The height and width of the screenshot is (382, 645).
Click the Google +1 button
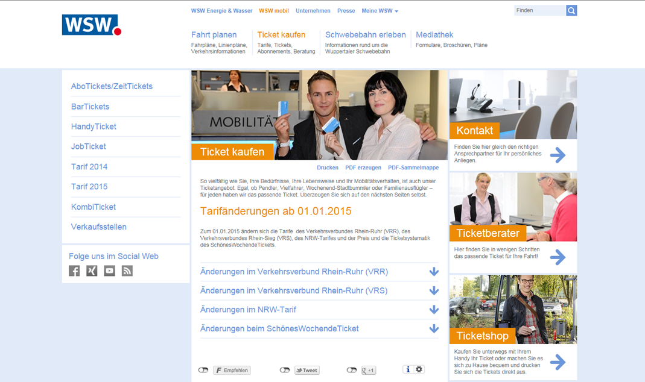[x=368, y=370]
